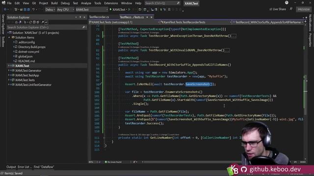Open the Any CPU platform dropdown
This screenshot has height=176, width=314.
click(x=65, y=9)
